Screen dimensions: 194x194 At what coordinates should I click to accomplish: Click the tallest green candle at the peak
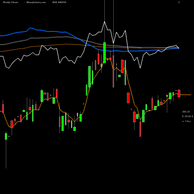[x=104, y=53]
